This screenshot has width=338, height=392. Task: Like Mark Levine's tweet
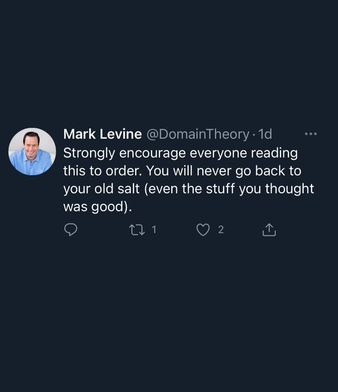[203, 230]
